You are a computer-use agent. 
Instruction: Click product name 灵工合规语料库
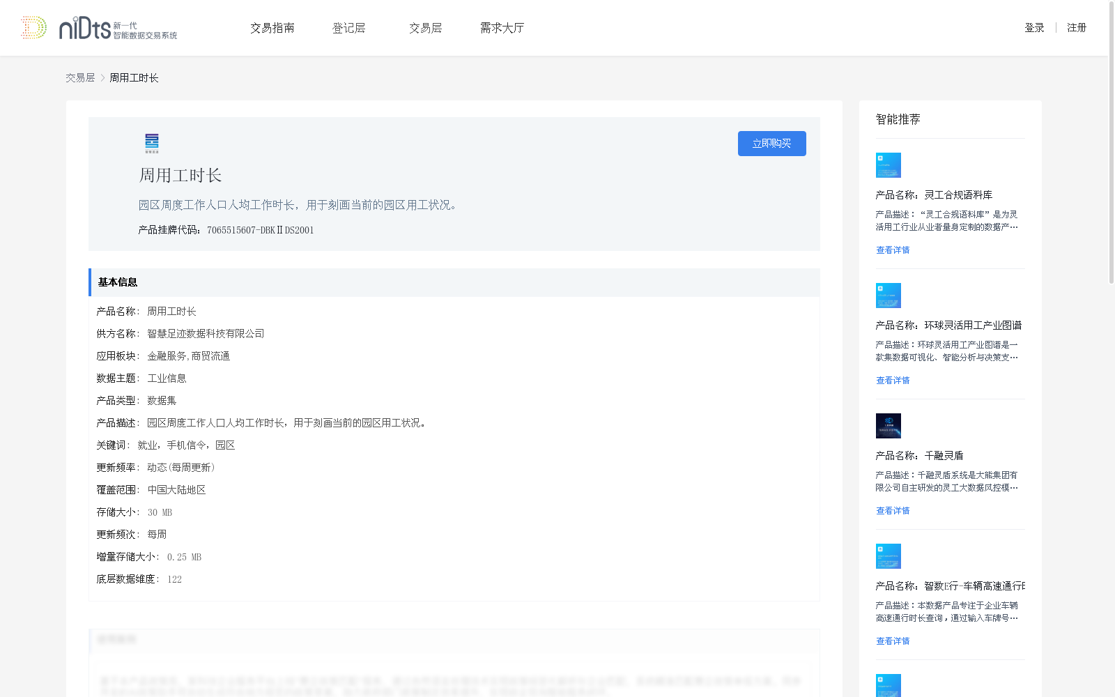tap(958, 195)
